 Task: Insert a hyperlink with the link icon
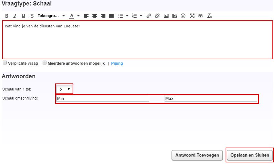pyautogui.click(x=149, y=16)
